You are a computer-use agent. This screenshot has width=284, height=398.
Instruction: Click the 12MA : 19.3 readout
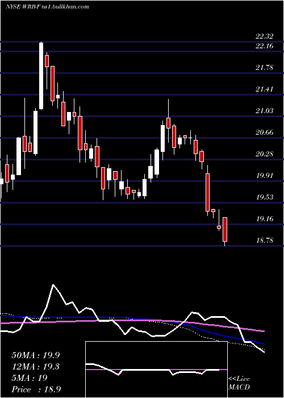tap(35, 367)
